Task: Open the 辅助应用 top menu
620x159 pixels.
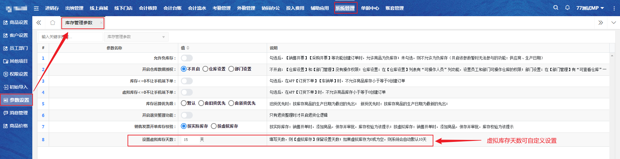Action: point(320,8)
